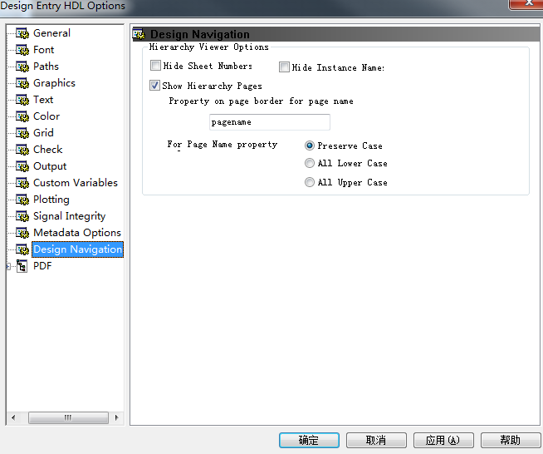Click the tree scrollbar left arrow
Image resolution: width=543 pixels, height=454 pixels.
pos(13,417)
